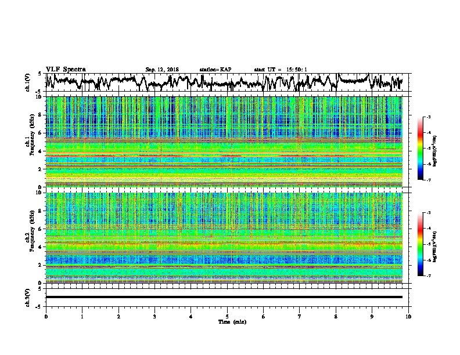Click the ch.3 black flat trace line

coord(224,297)
